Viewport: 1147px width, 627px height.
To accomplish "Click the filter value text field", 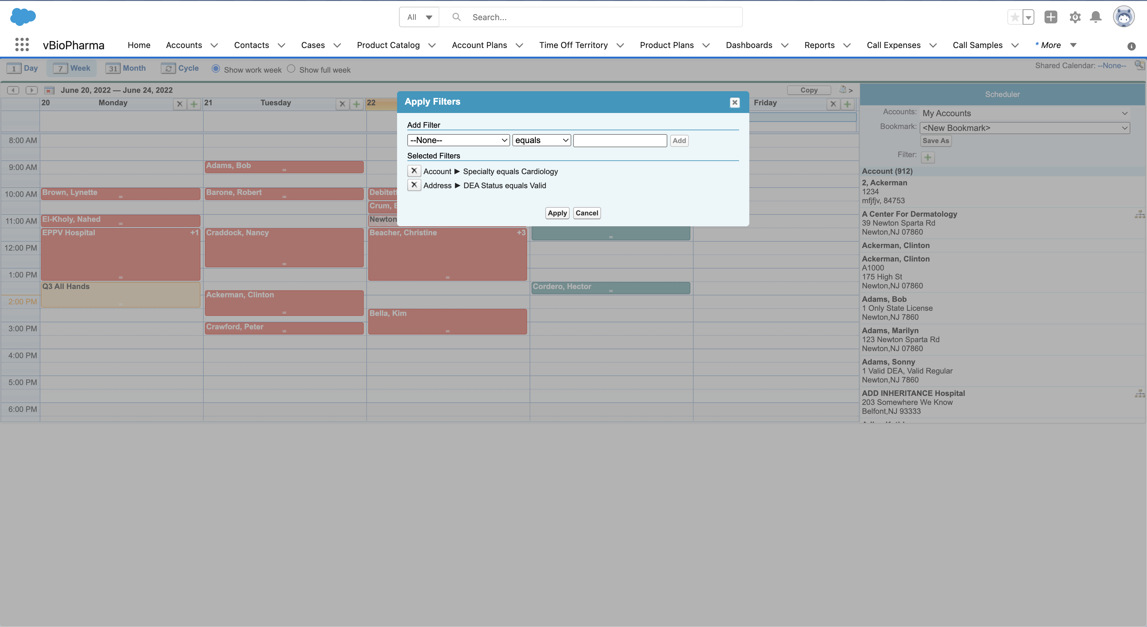I will tap(620, 141).
